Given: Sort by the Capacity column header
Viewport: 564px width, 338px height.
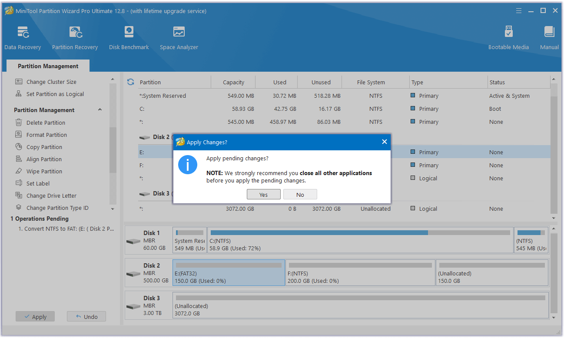Looking at the screenshot, I should click(233, 82).
